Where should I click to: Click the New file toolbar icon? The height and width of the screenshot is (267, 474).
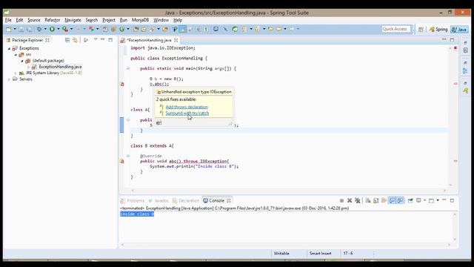[8, 29]
